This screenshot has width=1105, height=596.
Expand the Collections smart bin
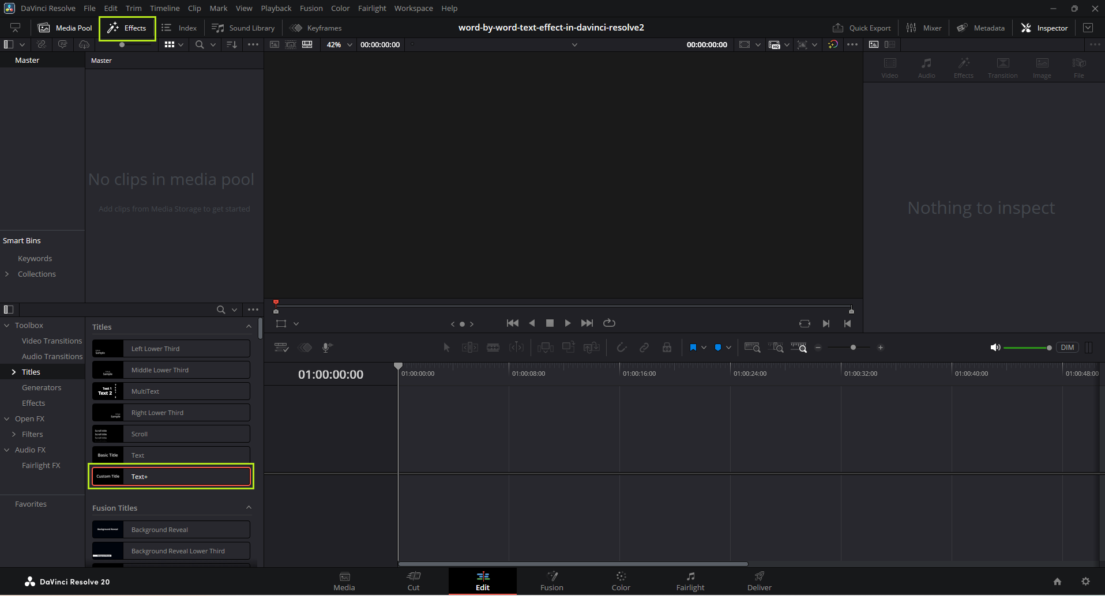pyautogui.click(x=7, y=274)
